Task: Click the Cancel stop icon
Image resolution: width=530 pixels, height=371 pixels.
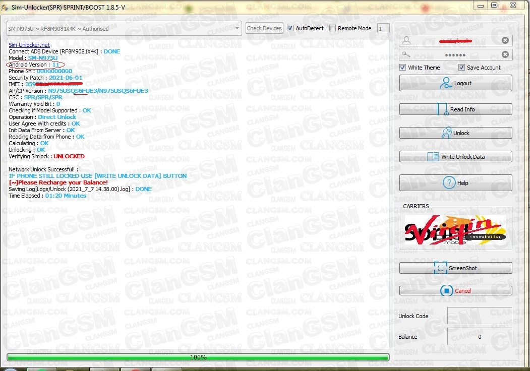Action: pos(446,290)
